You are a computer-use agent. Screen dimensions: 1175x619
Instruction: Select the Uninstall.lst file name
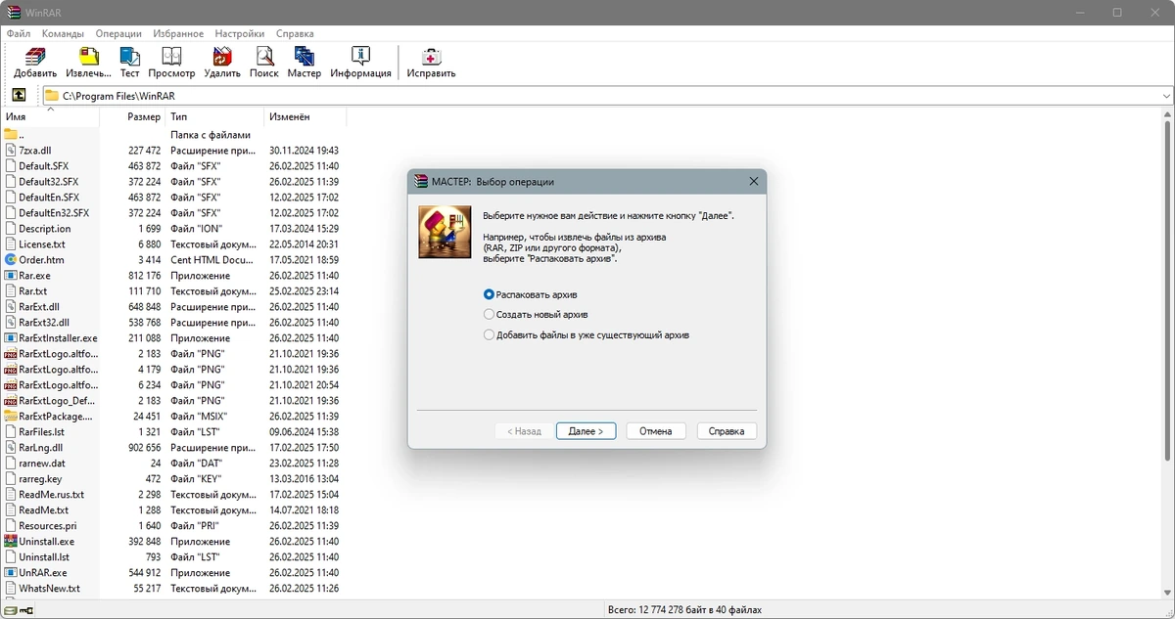click(x=44, y=557)
